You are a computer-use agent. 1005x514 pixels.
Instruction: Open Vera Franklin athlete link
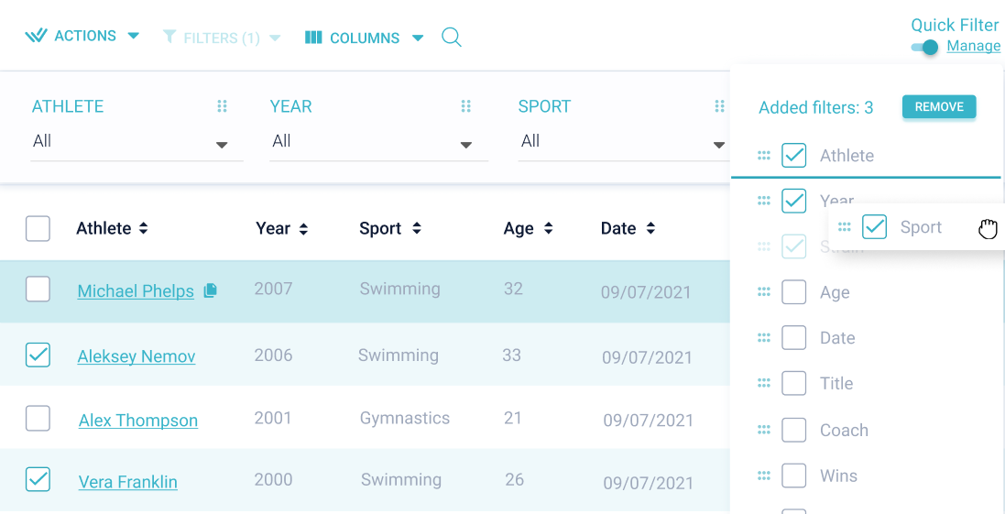(128, 482)
